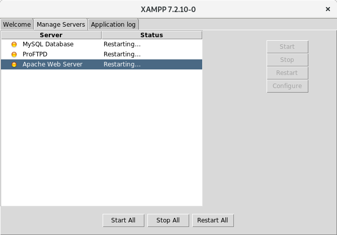This screenshot has width=337, height=235.
Task: Click the disabled Configure button
Action: point(287,86)
